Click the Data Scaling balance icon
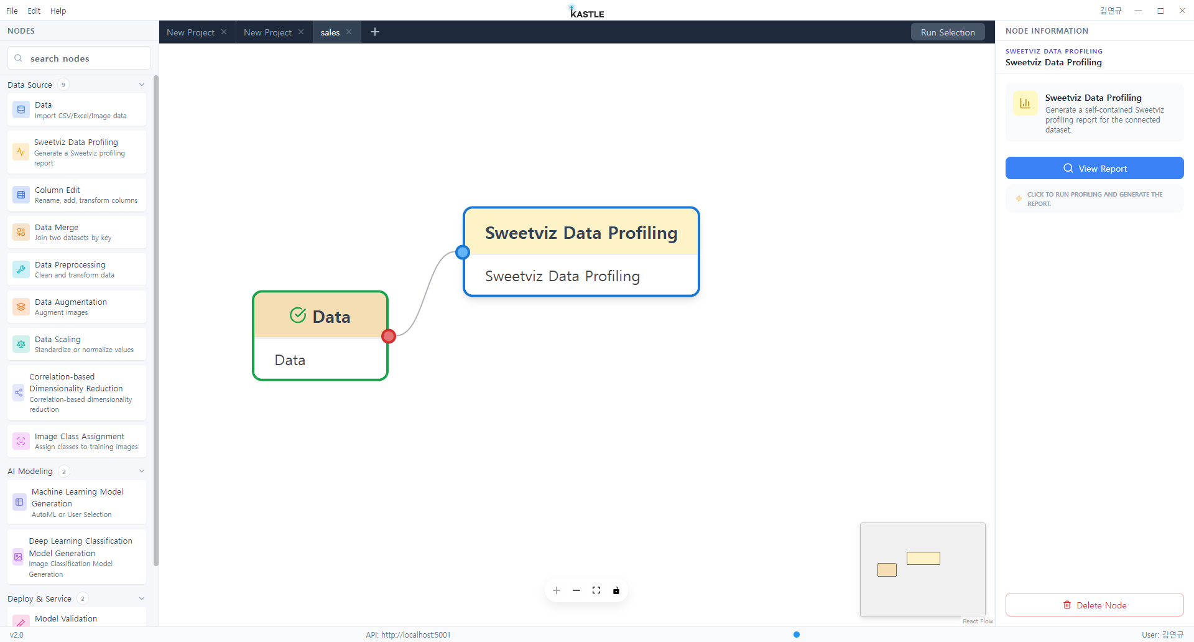Viewport: 1194px width, 642px height. 21,344
